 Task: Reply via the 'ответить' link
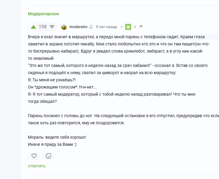pos(37,166)
